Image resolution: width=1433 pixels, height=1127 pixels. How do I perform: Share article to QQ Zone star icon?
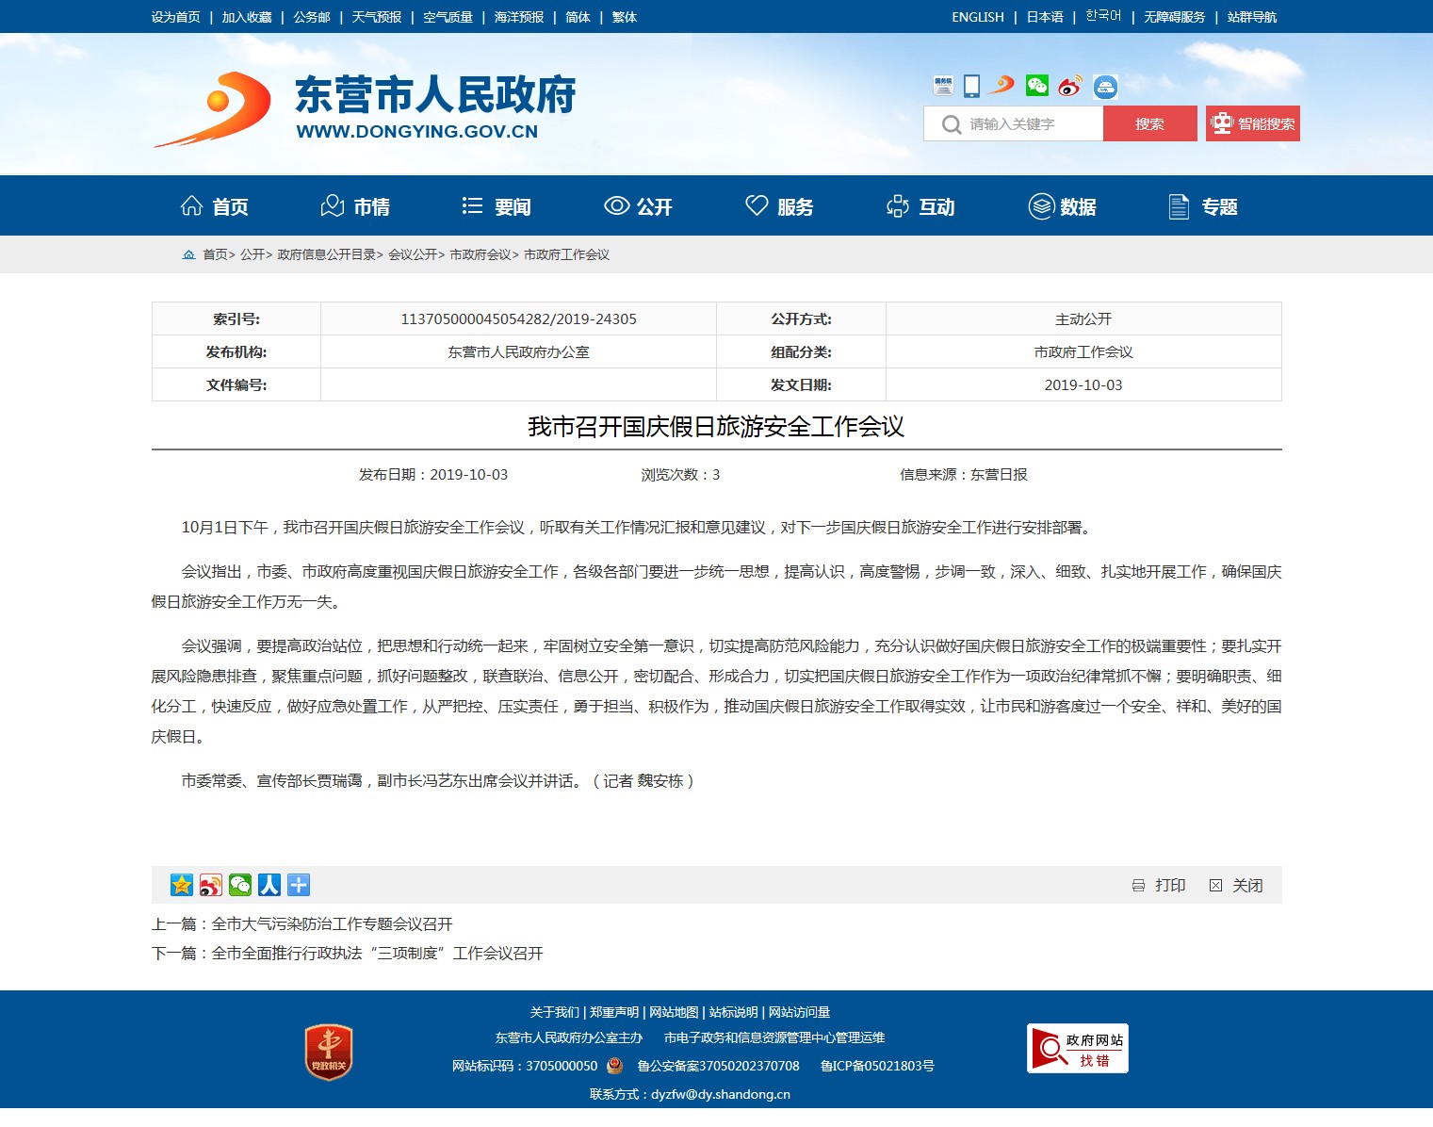tap(182, 885)
